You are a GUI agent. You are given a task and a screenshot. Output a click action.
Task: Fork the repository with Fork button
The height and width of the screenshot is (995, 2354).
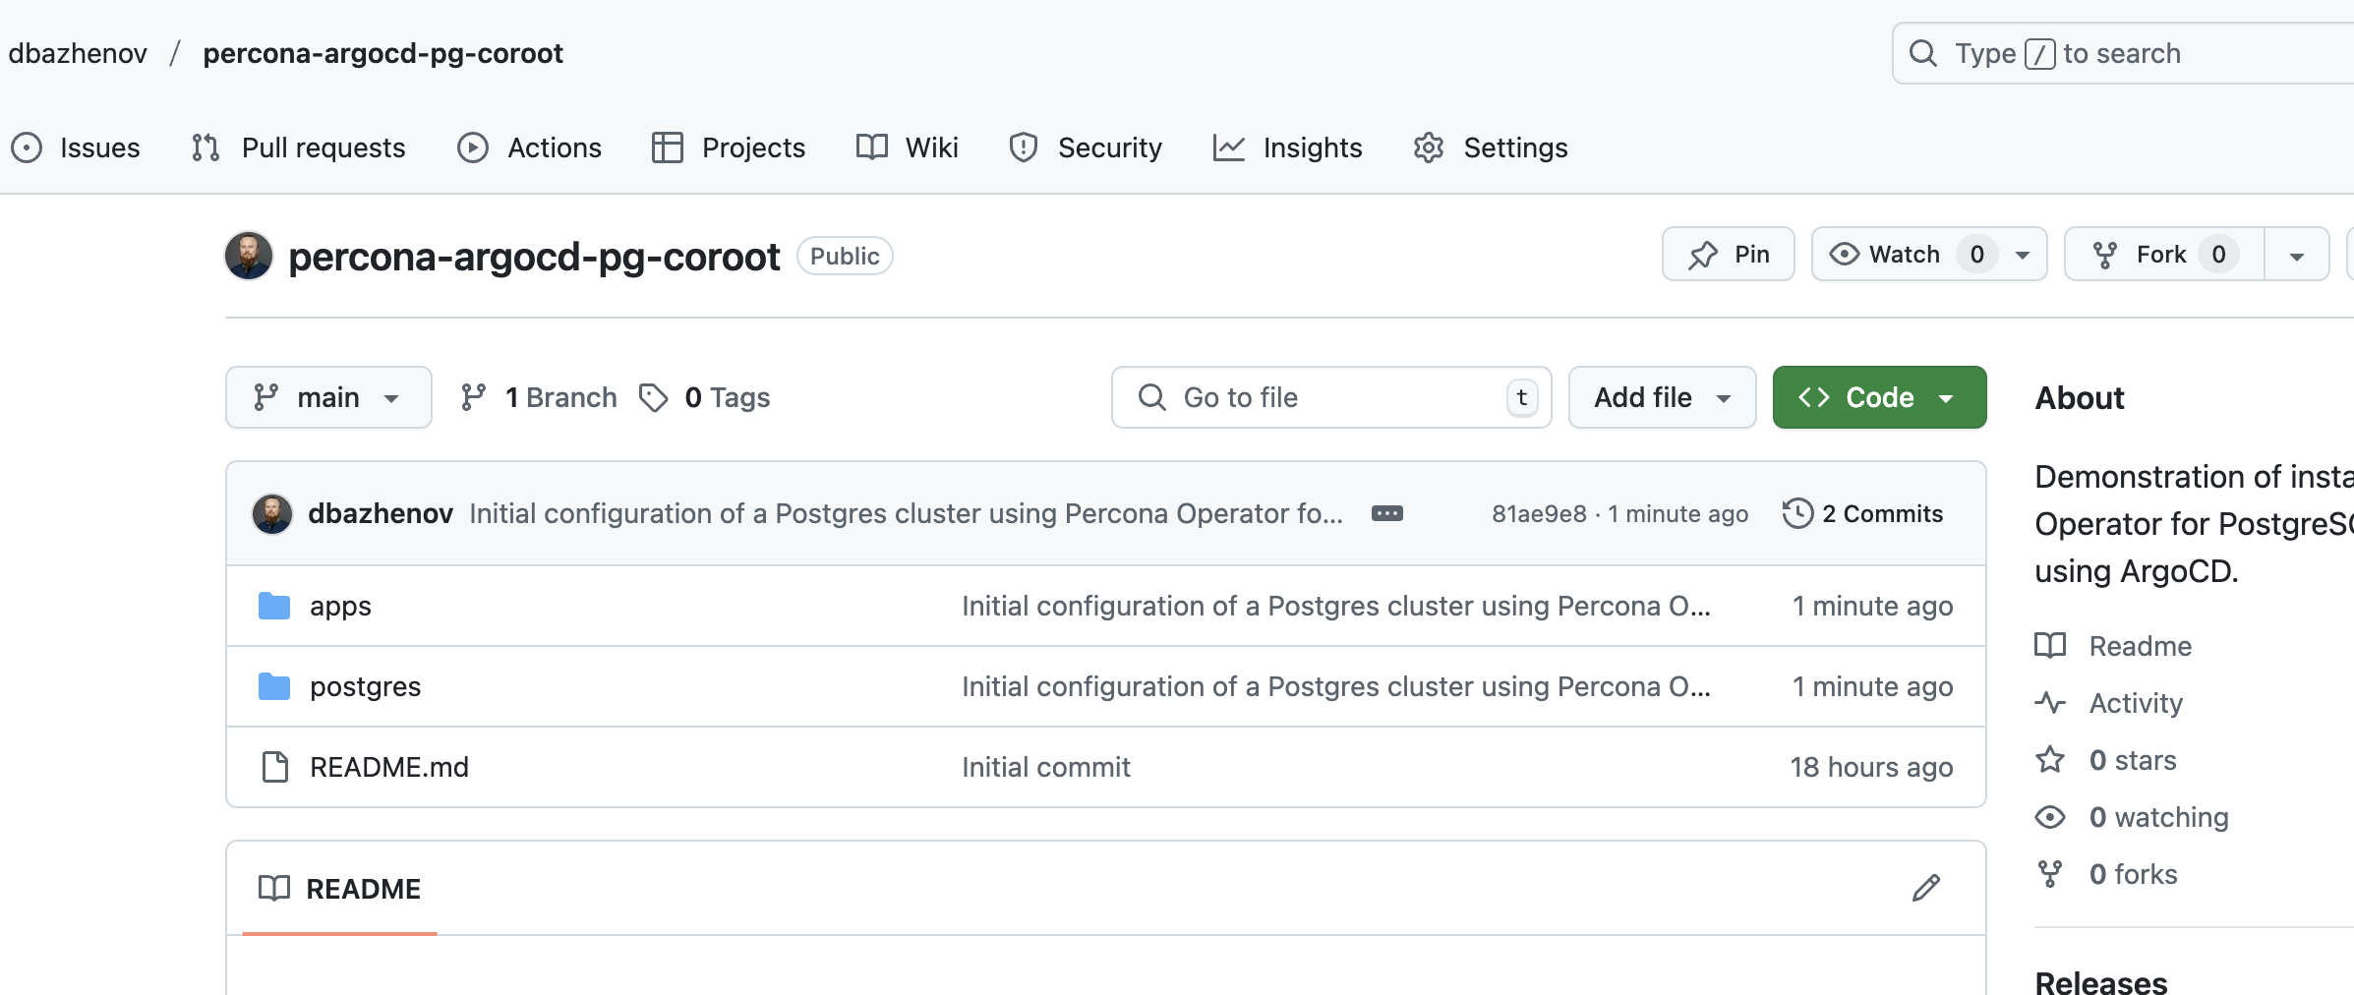click(2163, 255)
